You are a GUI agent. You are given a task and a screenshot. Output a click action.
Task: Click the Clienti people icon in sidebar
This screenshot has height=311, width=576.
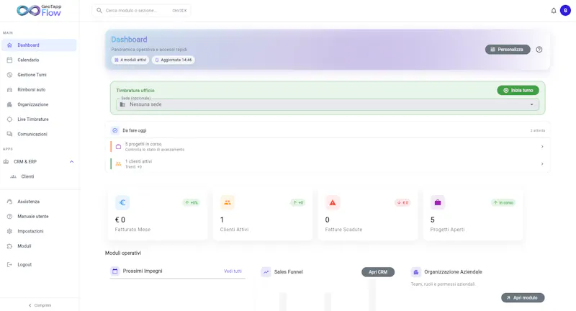pos(13,176)
